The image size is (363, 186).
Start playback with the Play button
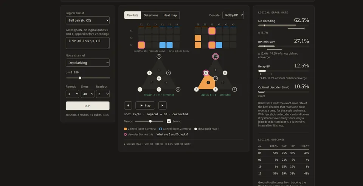145,105
